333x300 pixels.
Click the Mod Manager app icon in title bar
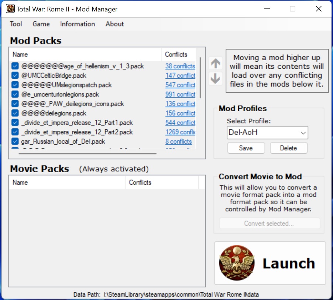10,9
